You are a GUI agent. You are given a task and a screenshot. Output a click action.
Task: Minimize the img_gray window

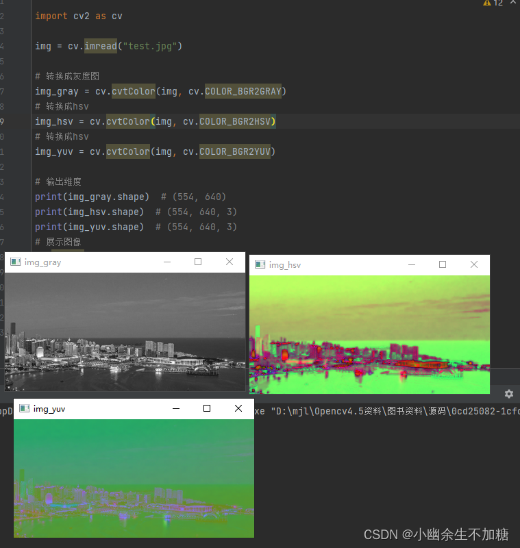[167, 262]
